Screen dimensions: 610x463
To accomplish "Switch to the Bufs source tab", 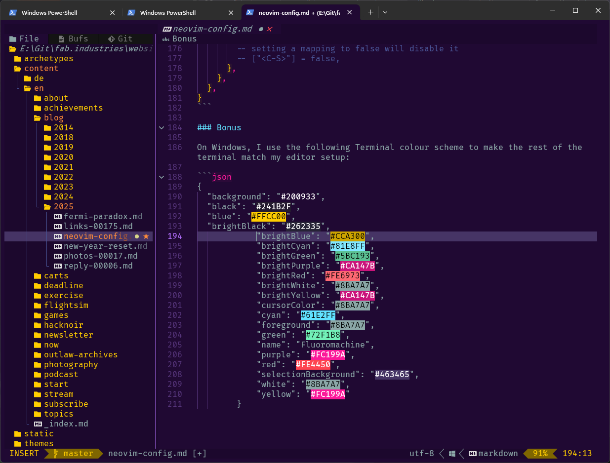I will [x=73, y=39].
